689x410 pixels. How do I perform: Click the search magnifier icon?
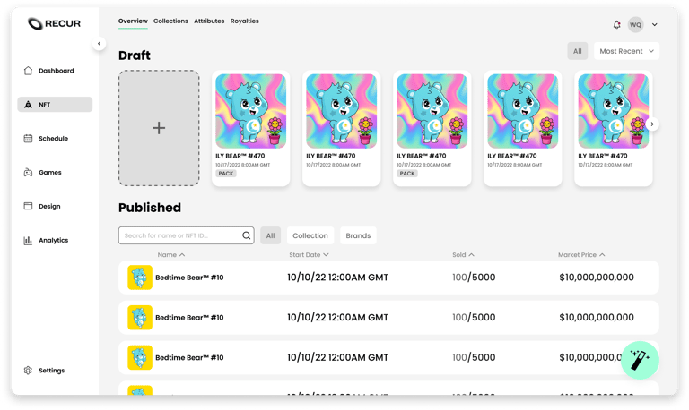click(247, 235)
